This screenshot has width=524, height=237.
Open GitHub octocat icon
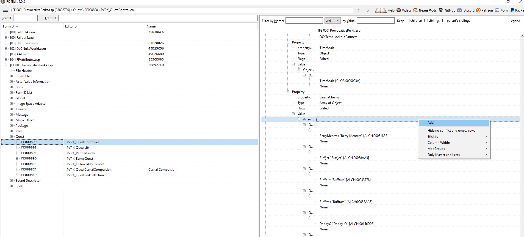pyautogui.click(x=441, y=10)
